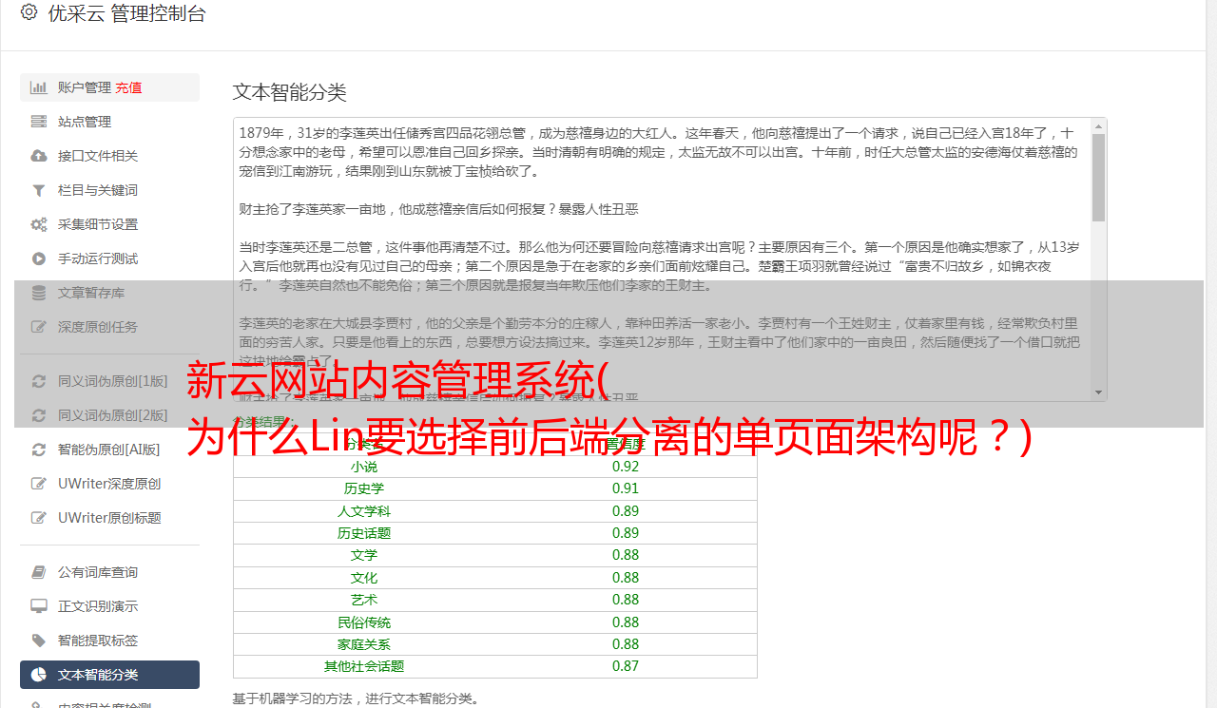Click the text area scrollbar up arrow
The width and height of the screenshot is (1217, 708).
1098,126
